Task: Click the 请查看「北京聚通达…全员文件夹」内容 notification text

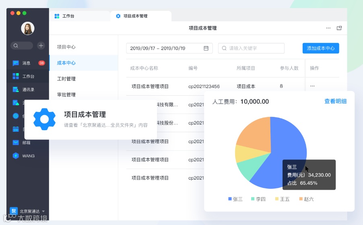Action: pos(106,125)
